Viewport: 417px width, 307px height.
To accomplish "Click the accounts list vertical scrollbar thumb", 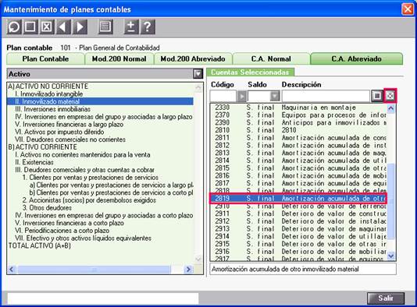I will pos(390,202).
